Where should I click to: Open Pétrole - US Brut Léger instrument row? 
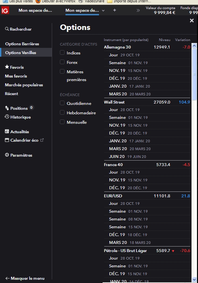147,251
